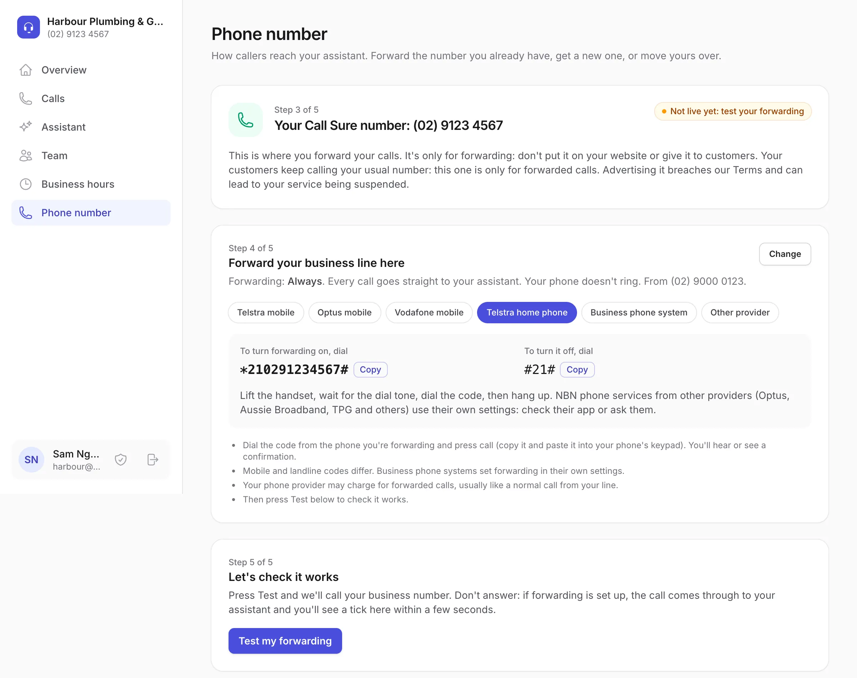Screen dimensions: 857x678
Task: Click the headset logo icon
Action: coord(28,27)
